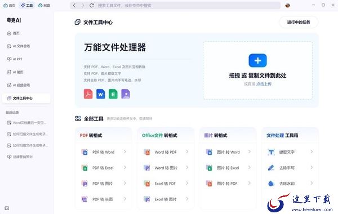Click the 图片 转 Excel tool icon
Viewport: 338px width, 214px height.
[x=209, y=168]
